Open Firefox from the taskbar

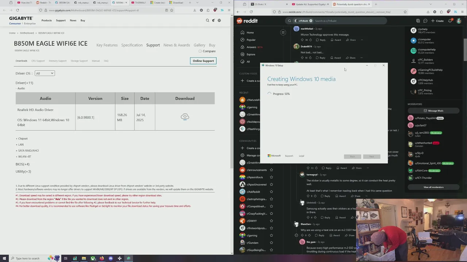click(102, 258)
